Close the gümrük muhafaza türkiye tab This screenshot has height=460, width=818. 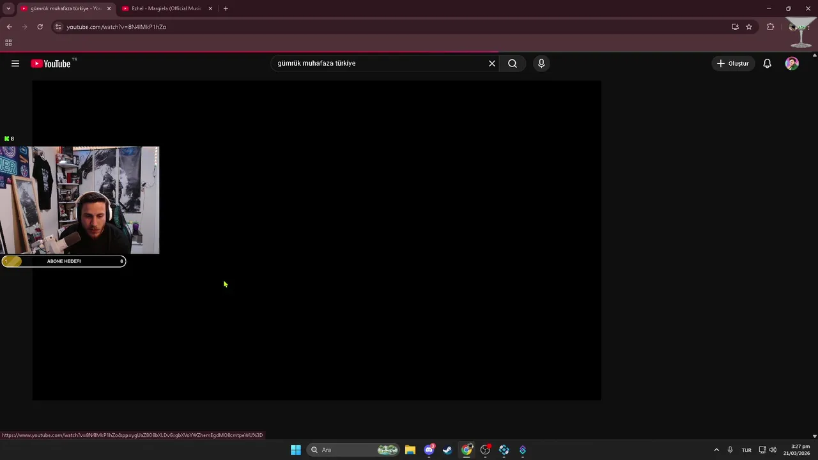pos(109,8)
